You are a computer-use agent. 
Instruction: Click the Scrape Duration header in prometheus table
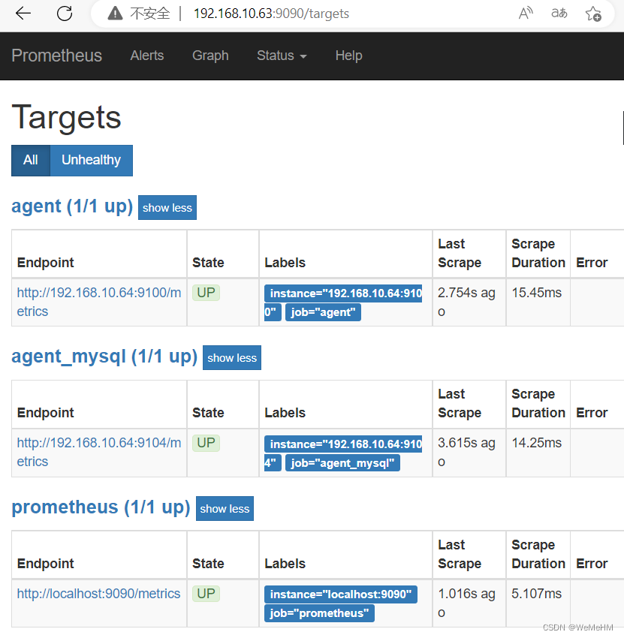538,554
